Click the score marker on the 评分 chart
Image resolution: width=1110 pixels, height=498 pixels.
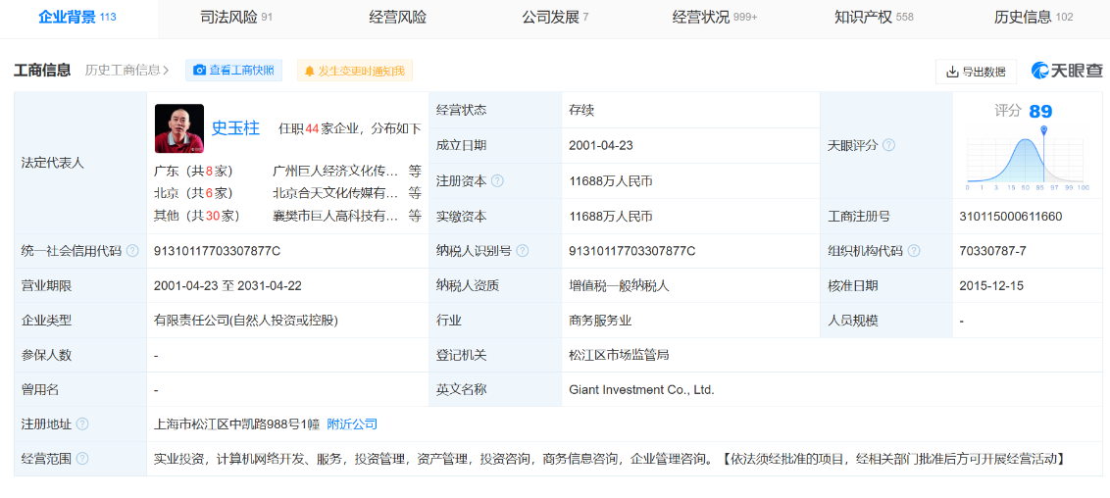point(1044,131)
